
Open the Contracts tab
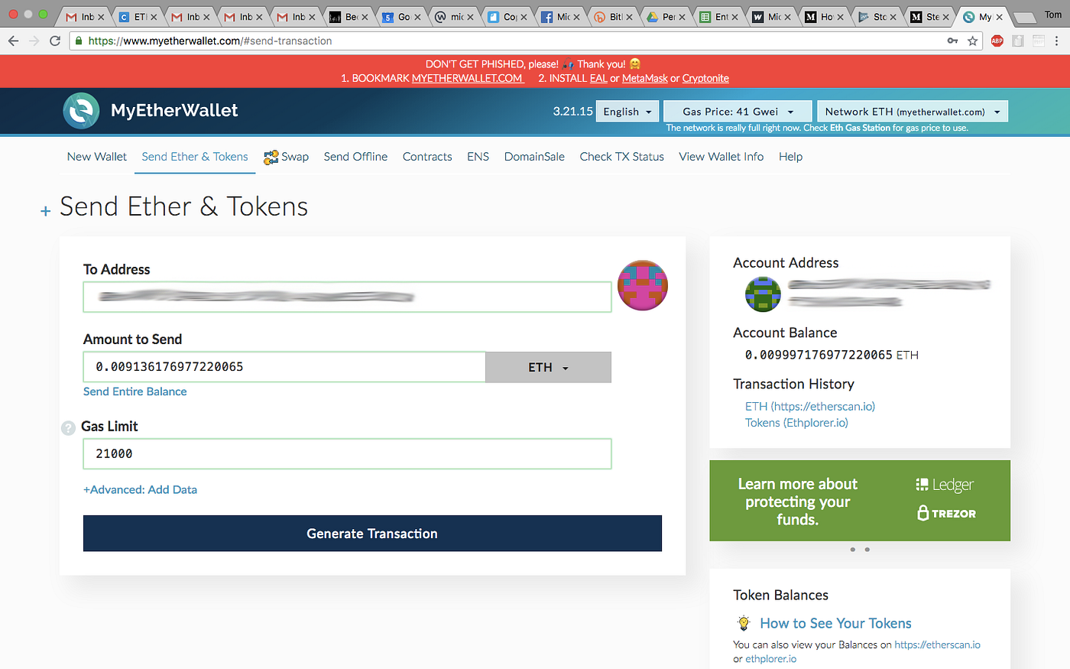coord(427,157)
